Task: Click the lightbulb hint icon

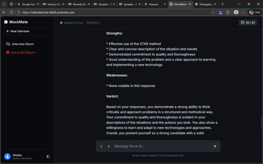Action: tap(101, 146)
